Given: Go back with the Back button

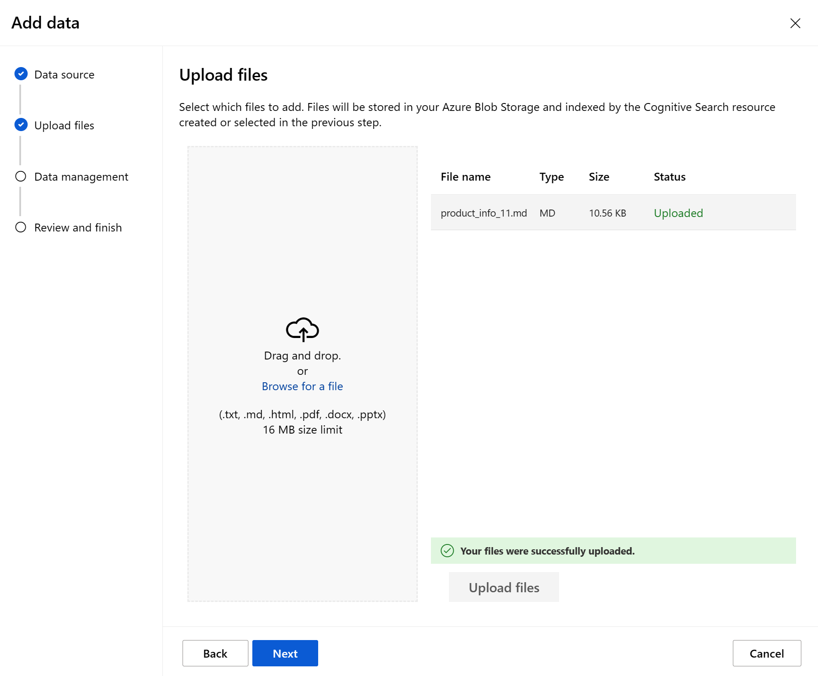Looking at the screenshot, I should [215, 653].
